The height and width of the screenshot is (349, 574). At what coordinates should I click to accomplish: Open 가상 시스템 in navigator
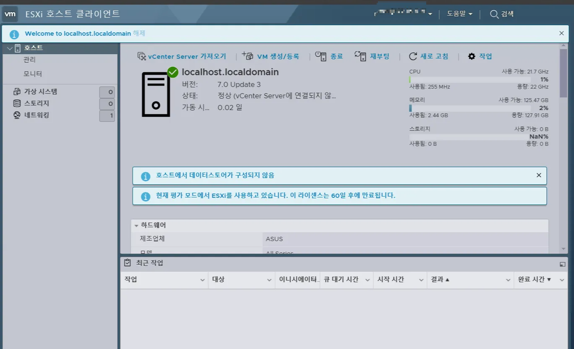click(x=41, y=92)
